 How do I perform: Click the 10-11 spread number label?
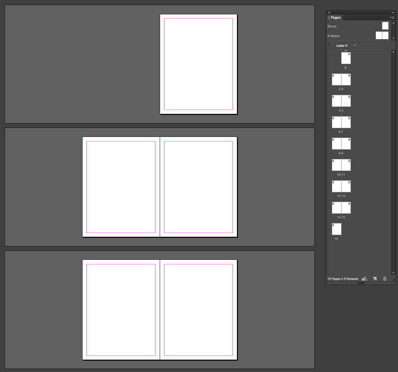tap(341, 174)
